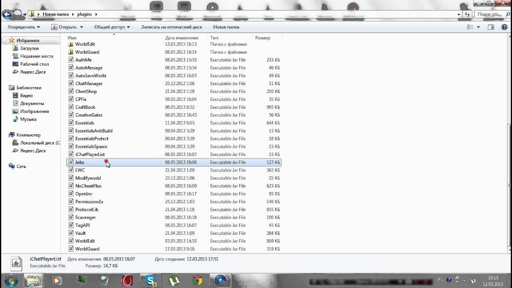
Task: Sort by the Тип column header
Action: click(214, 38)
